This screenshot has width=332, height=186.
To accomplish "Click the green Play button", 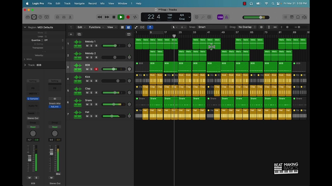I will pos(121,17).
